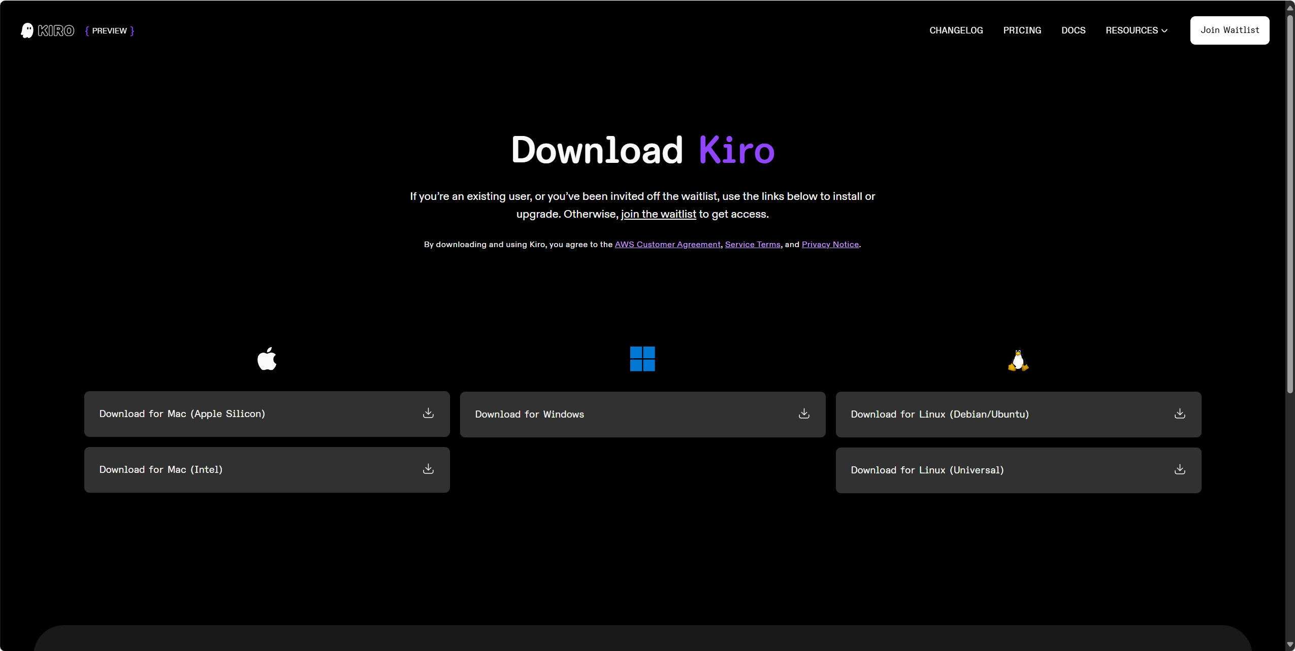Click download arrow icon for Mac Intel

428,469
